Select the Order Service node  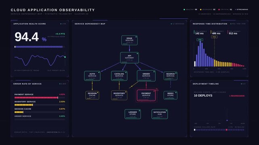pos(146,76)
